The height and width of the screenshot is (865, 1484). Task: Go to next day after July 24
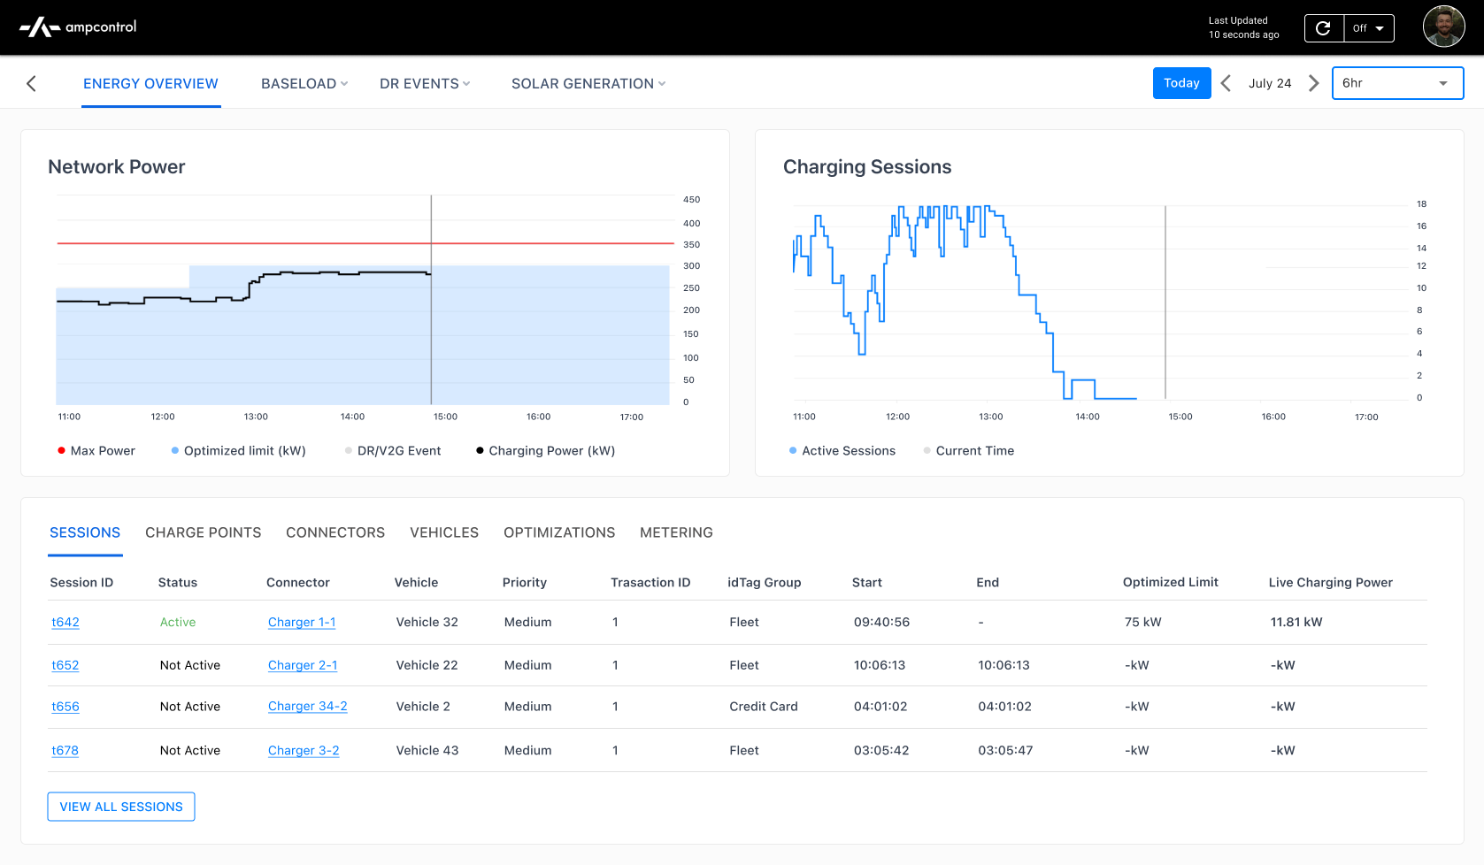click(x=1314, y=83)
